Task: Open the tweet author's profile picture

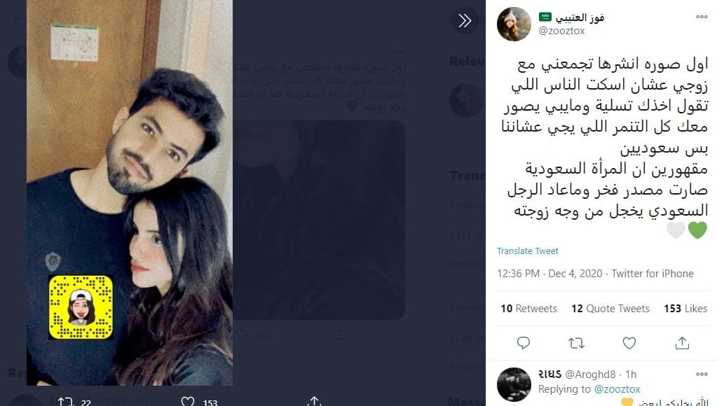Action: point(514,24)
